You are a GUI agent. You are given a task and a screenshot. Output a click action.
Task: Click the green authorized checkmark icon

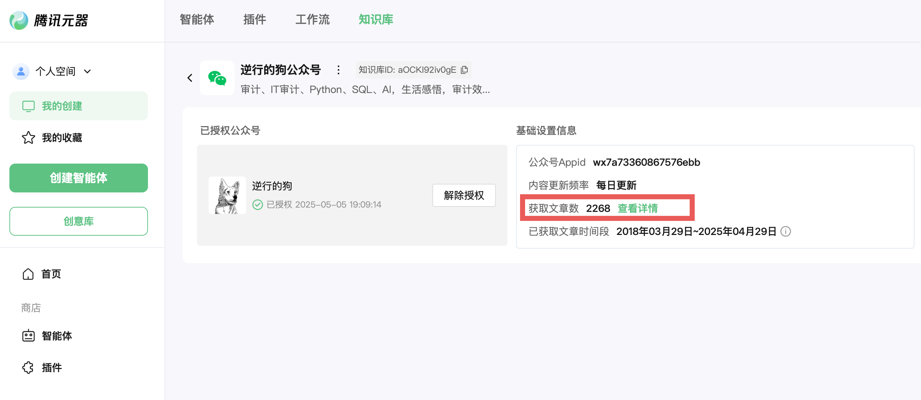[257, 205]
